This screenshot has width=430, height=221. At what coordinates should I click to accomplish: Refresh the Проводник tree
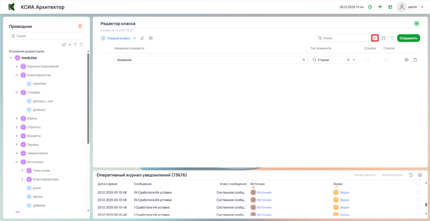(x=64, y=45)
